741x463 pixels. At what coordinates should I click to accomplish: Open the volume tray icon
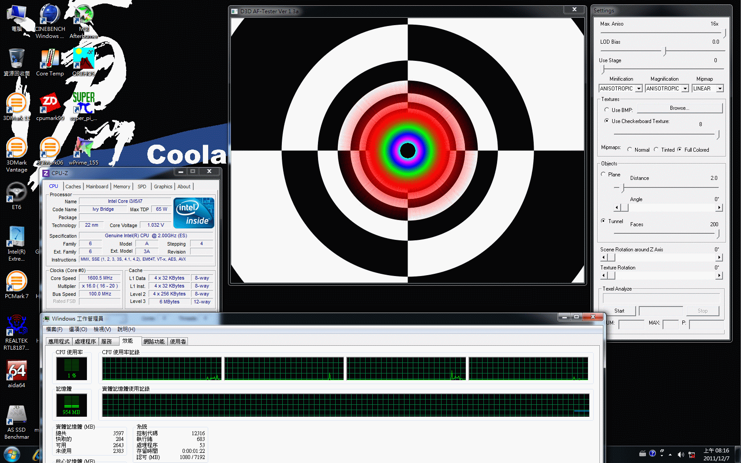click(x=681, y=454)
